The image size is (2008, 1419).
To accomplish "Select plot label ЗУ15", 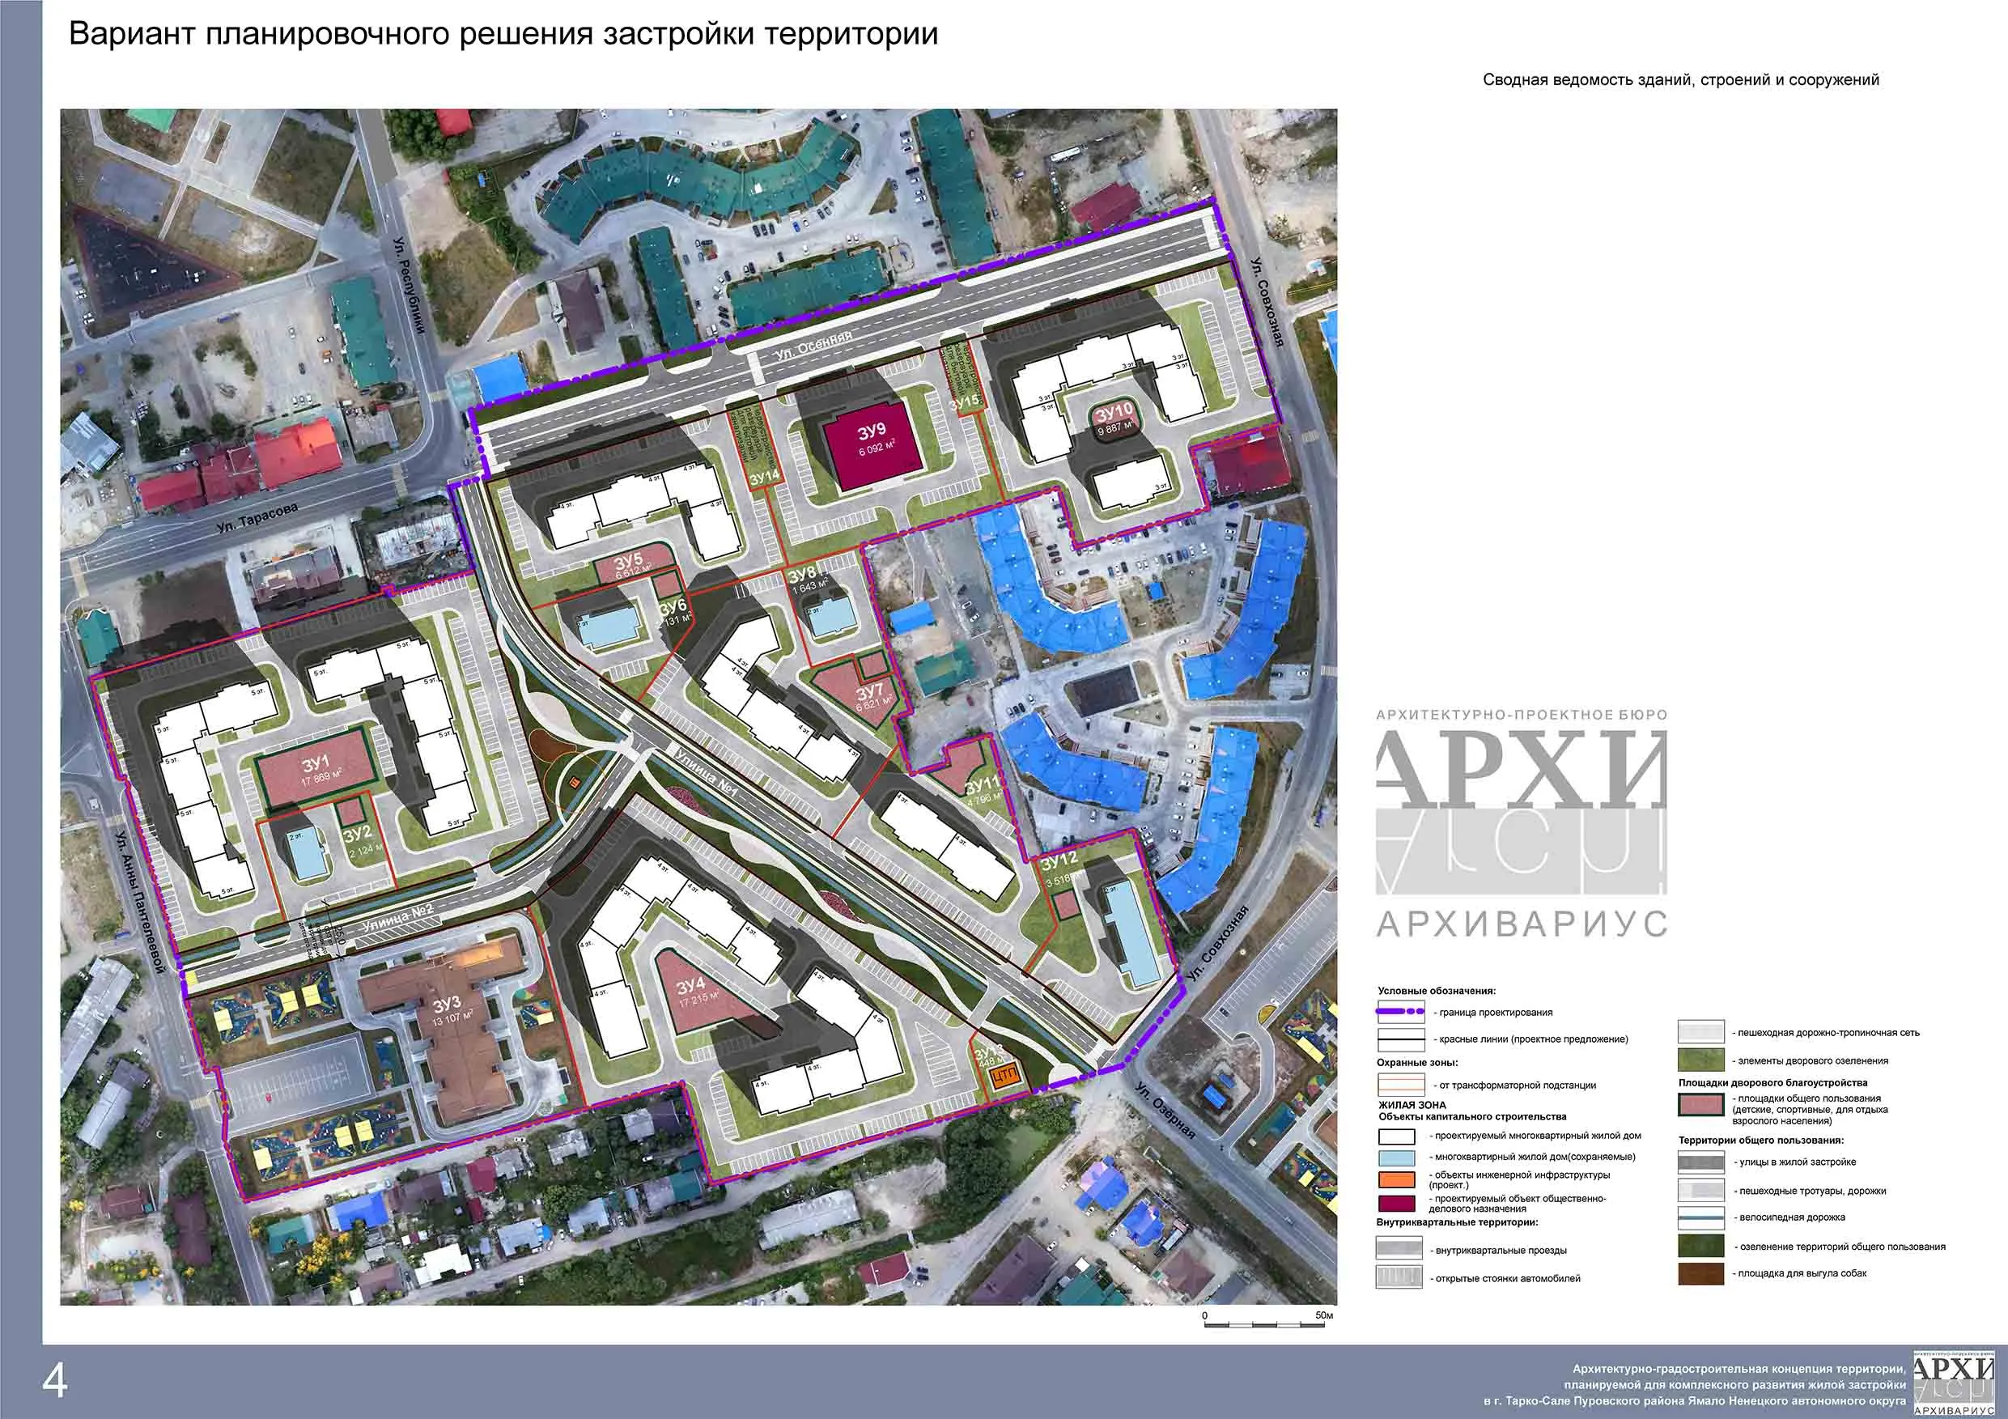I will click(x=964, y=402).
